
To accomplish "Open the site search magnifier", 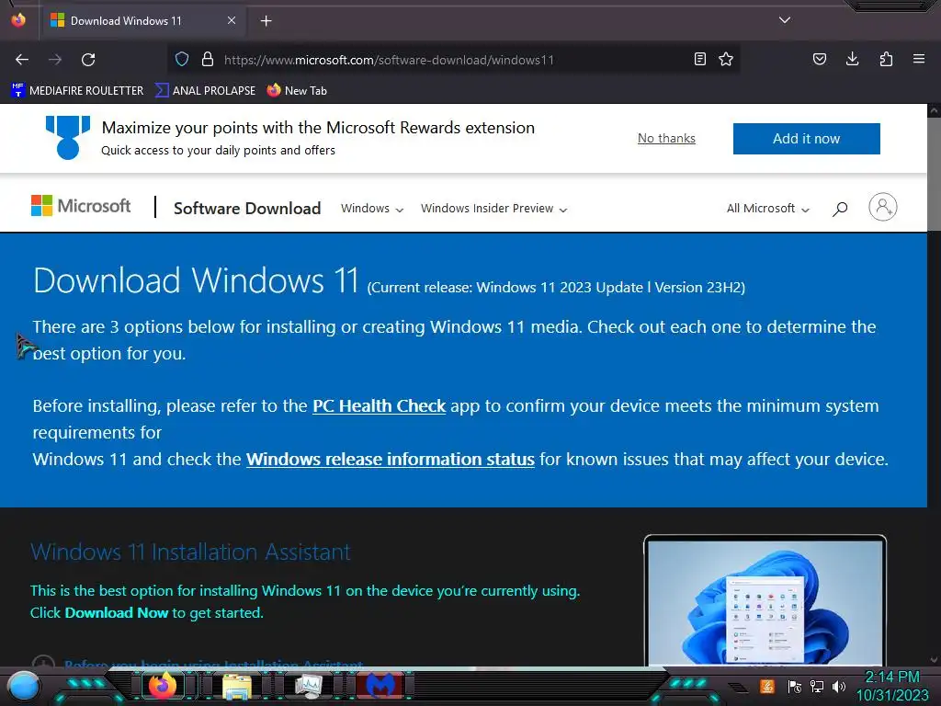I will coord(840,209).
